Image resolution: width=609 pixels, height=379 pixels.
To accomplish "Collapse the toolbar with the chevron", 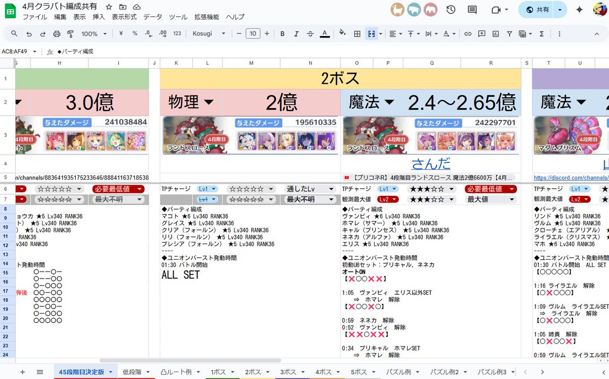I will (598, 33).
